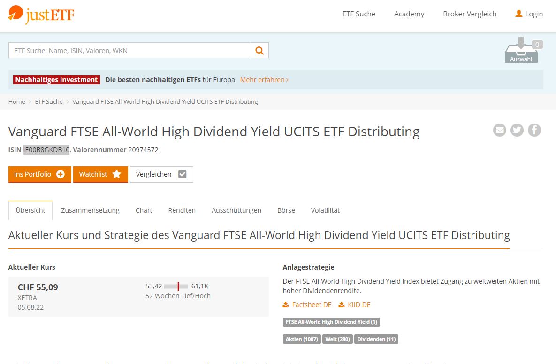Image resolution: width=556 pixels, height=364 pixels.
Task: Click the Dividenden (11) tag
Action: point(376,339)
